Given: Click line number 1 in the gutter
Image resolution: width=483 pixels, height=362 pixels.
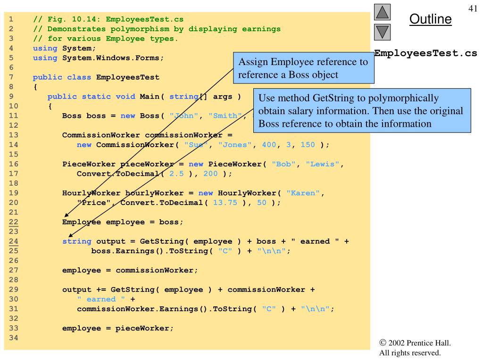Looking at the screenshot, I should (11, 19).
